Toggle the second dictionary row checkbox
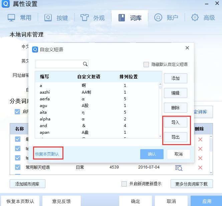The width and height of the screenshot is (222, 206). [x=18, y=148]
